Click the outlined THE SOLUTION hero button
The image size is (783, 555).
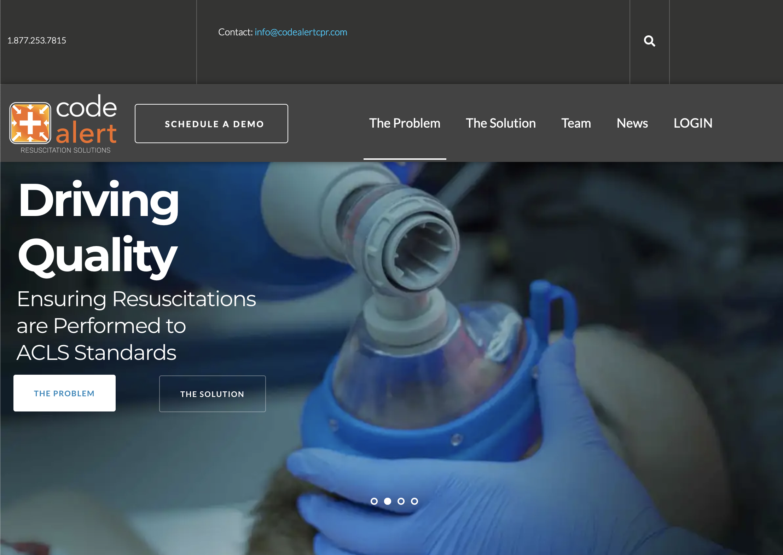(212, 394)
